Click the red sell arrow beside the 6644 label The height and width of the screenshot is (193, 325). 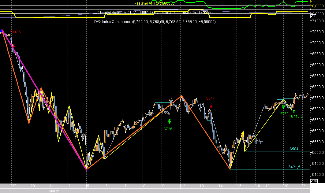point(211,106)
